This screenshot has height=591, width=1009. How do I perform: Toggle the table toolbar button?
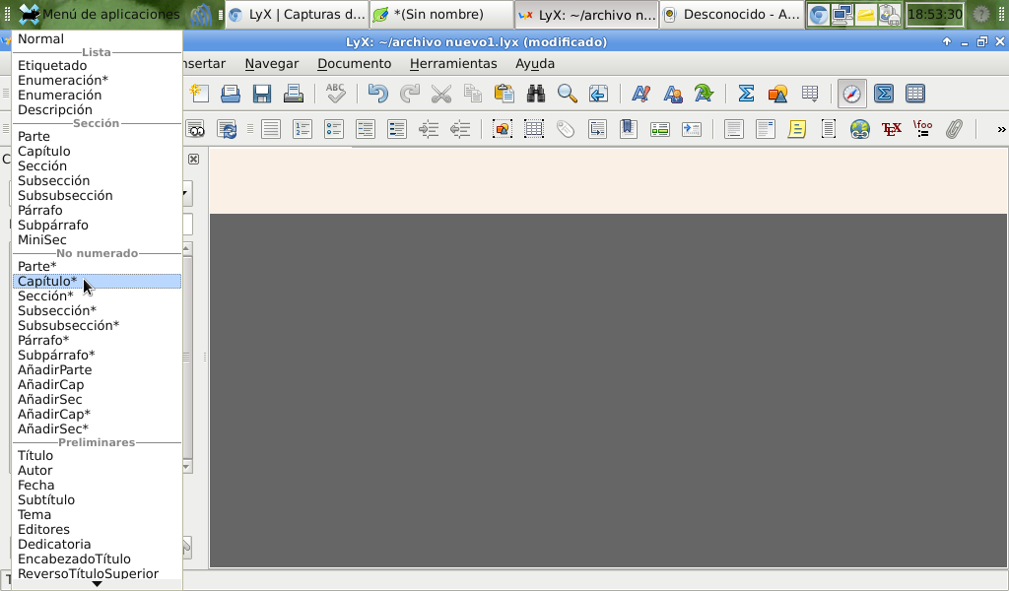(x=914, y=94)
